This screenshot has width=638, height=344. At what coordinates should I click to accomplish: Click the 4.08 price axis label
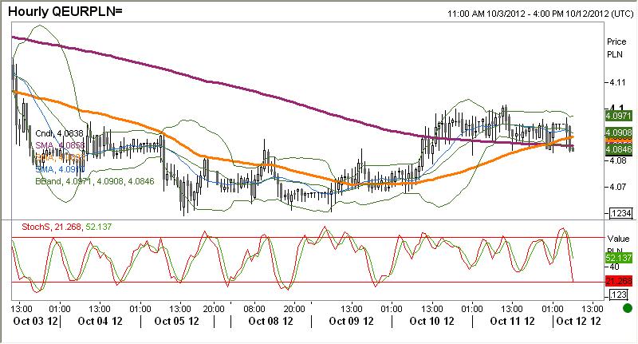(616, 160)
